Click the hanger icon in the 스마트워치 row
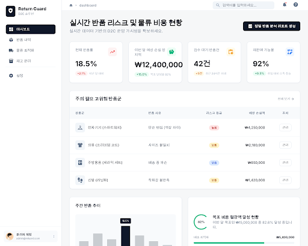Viewport: 308px width, 246px height. [x=80, y=128]
